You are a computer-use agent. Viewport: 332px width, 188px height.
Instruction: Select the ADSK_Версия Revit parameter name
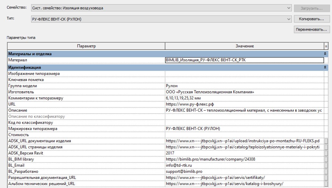point(26,153)
